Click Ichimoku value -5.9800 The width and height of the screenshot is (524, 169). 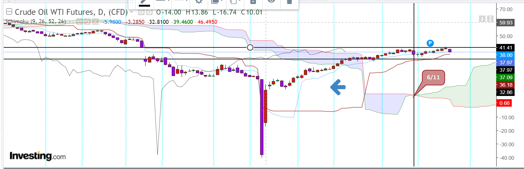[112, 22]
